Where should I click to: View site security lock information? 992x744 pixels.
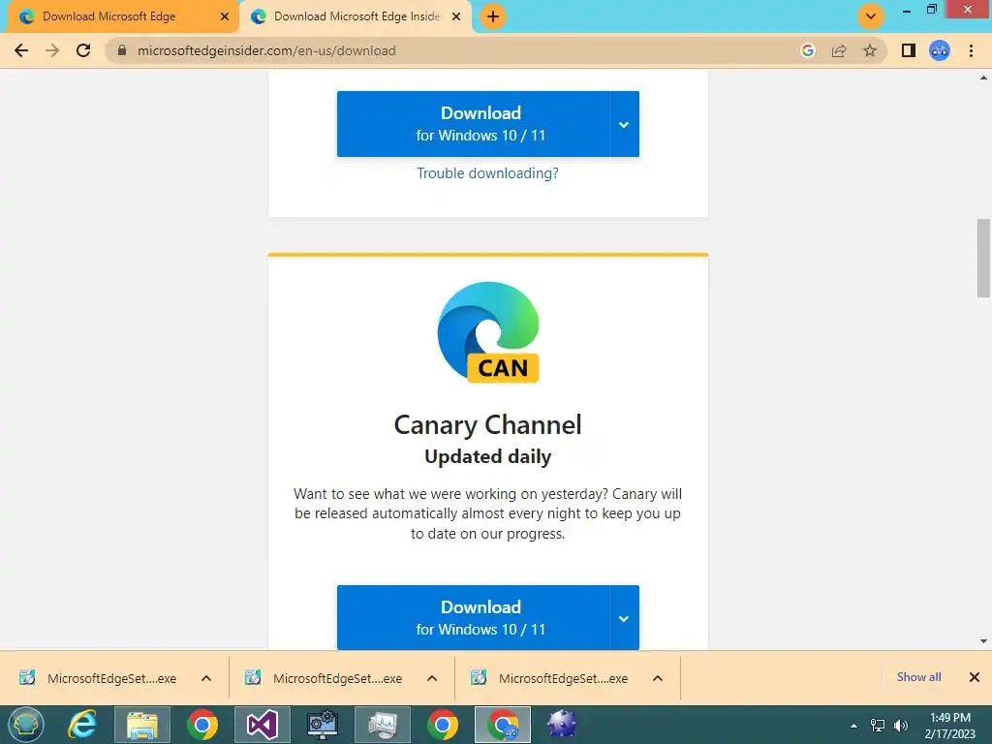click(x=122, y=50)
